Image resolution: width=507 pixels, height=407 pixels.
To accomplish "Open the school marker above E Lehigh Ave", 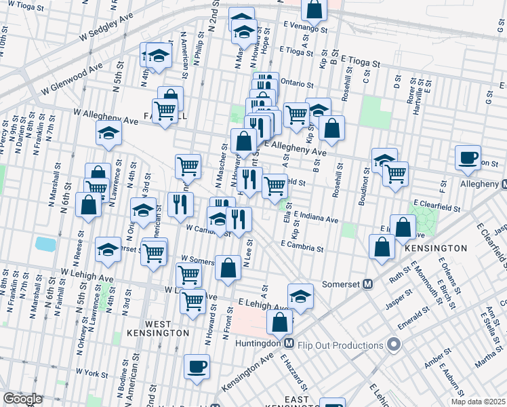I will click(300, 298).
